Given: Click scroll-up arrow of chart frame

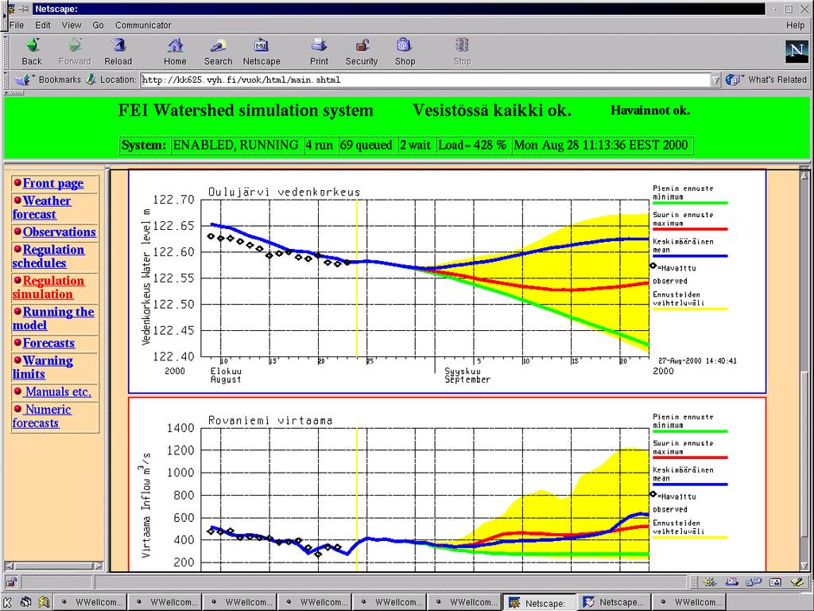Looking at the screenshot, I should click(x=804, y=176).
